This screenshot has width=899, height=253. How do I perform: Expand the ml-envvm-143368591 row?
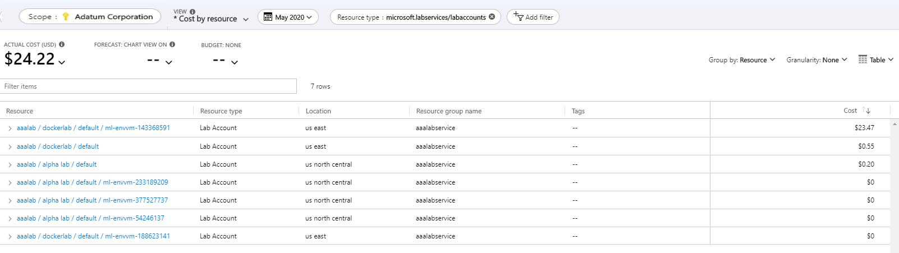(10, 128)
